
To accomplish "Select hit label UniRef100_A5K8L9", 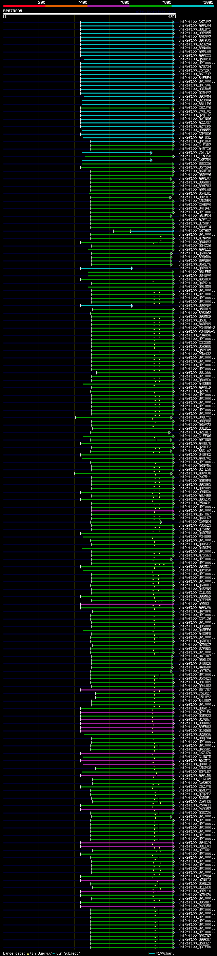I will tap(194, 309).
